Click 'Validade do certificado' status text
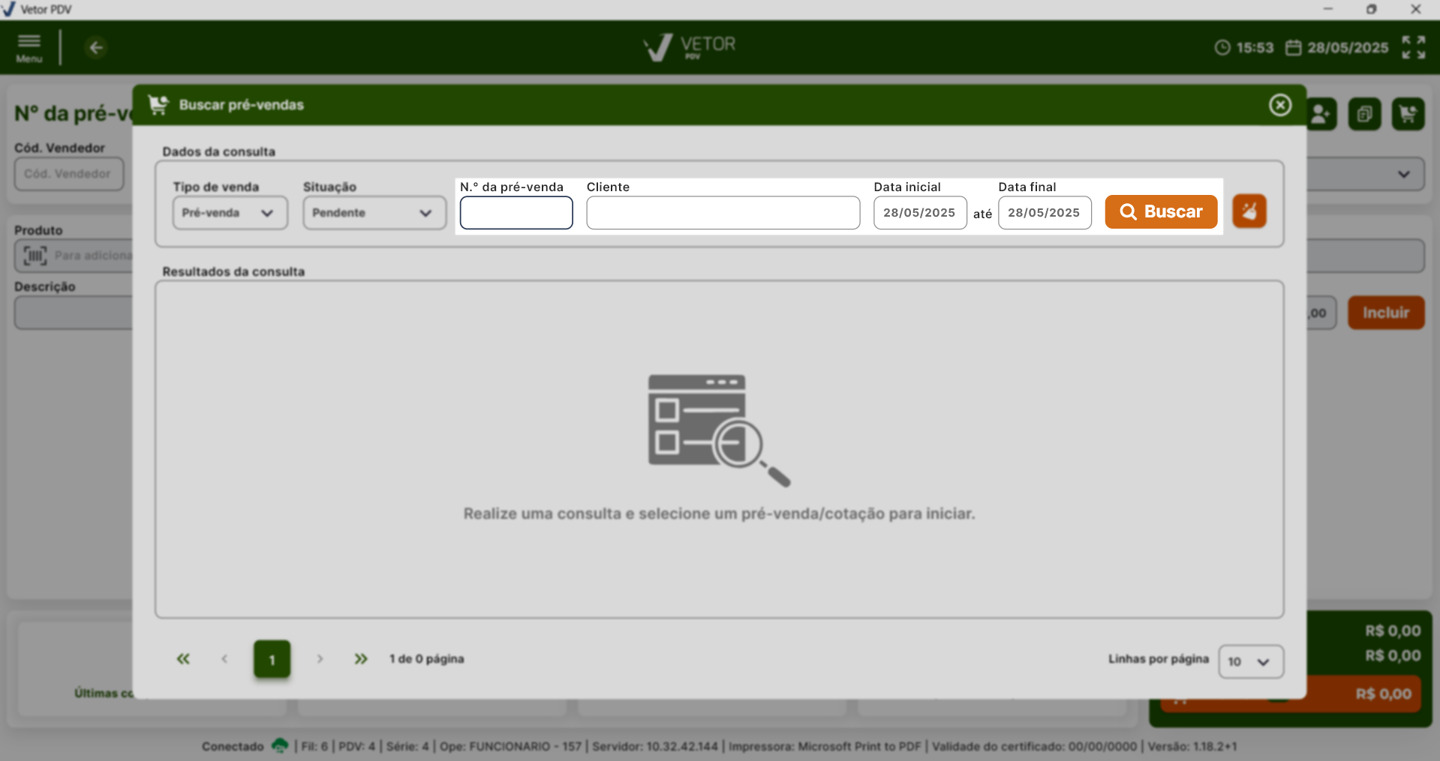The height and width of the screenshot is (761, 1440). tap(1034, 746)
